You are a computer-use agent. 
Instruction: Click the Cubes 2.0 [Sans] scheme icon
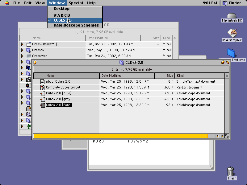(x=42, y=105)
